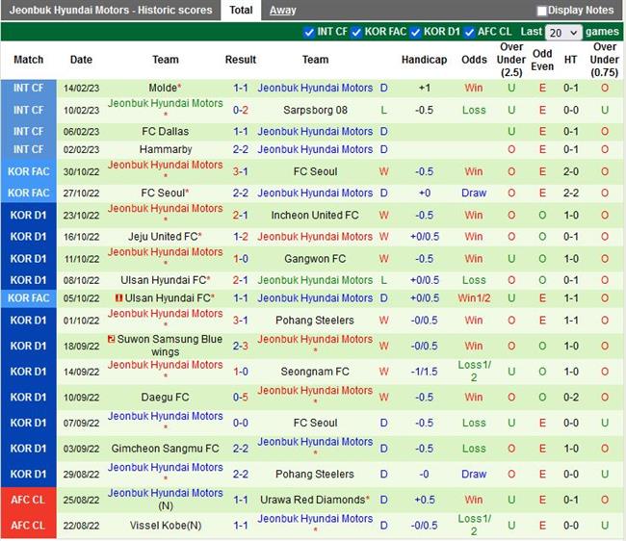Click the Handicap column header
Image resolution: width=626 pixels, height=541 pixels.
click(x=424, y=60)
